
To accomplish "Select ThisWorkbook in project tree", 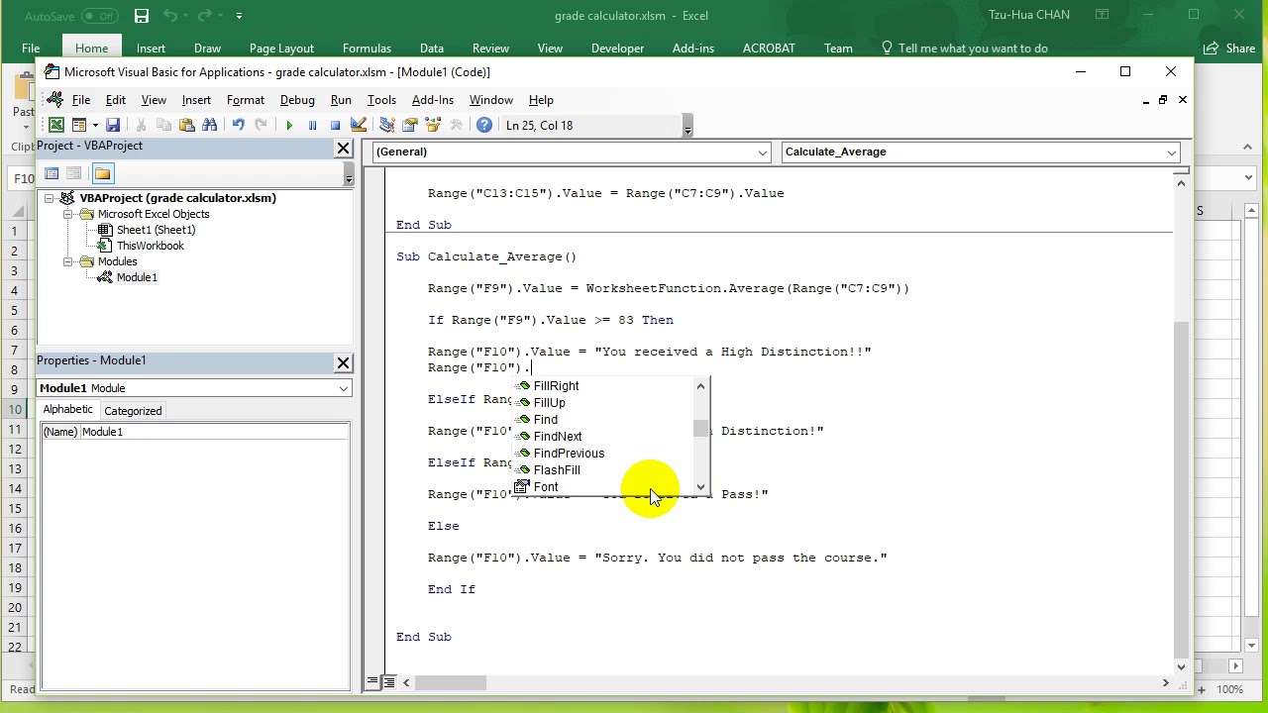I will click(x=150, y=246).
